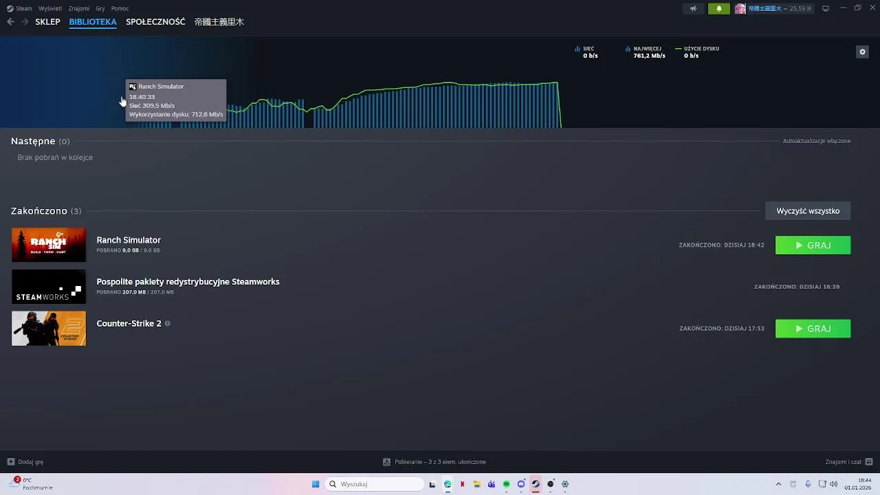Click the Counter-Strike 2 title
This screenshot has width=880, height=495.
pyautogui.click(x=129, y=323)
